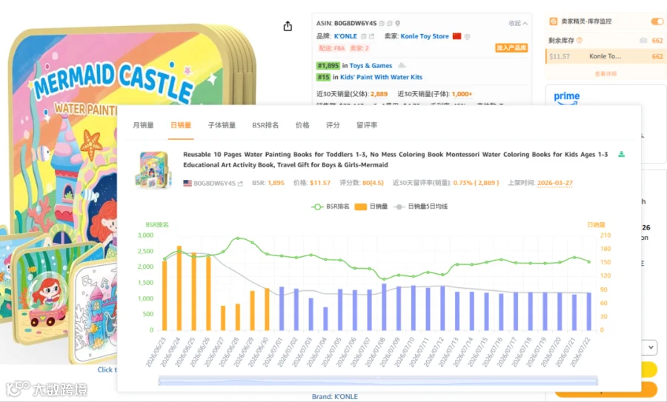Viewport: 667px width, 402px height.
Task: Click the orange Seller Sprite logo icon
Action: click(553, 21)
